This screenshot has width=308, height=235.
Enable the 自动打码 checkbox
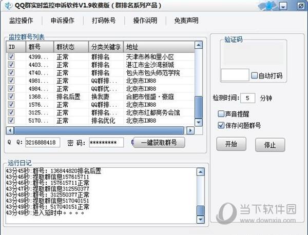click(255, 75)
